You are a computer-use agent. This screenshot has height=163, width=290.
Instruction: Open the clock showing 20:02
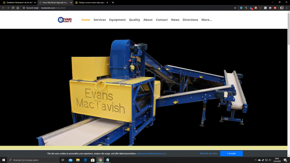click(x=277, y=160)
